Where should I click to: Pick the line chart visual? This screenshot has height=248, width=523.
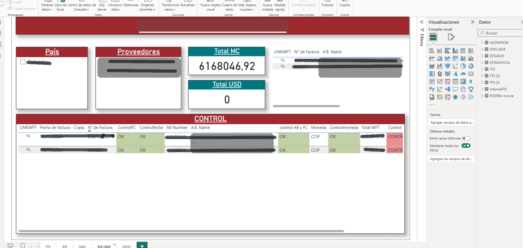click(x=432, y=58)
